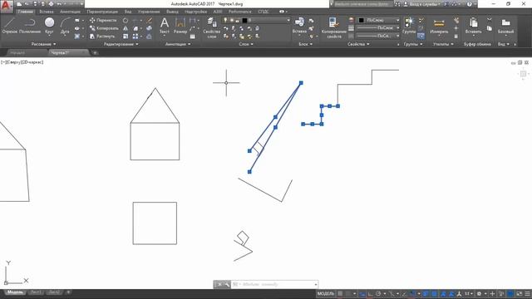Click the Группа group tool
The image size is (532, 299).
(409, 25)
